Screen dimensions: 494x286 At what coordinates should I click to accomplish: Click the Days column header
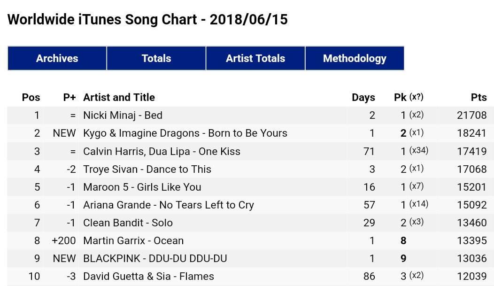coord(363,98)
